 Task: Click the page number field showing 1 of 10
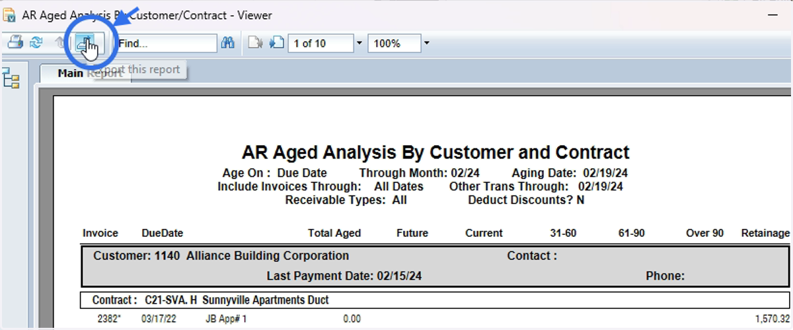pyautogui.click(x=321, y=44)
